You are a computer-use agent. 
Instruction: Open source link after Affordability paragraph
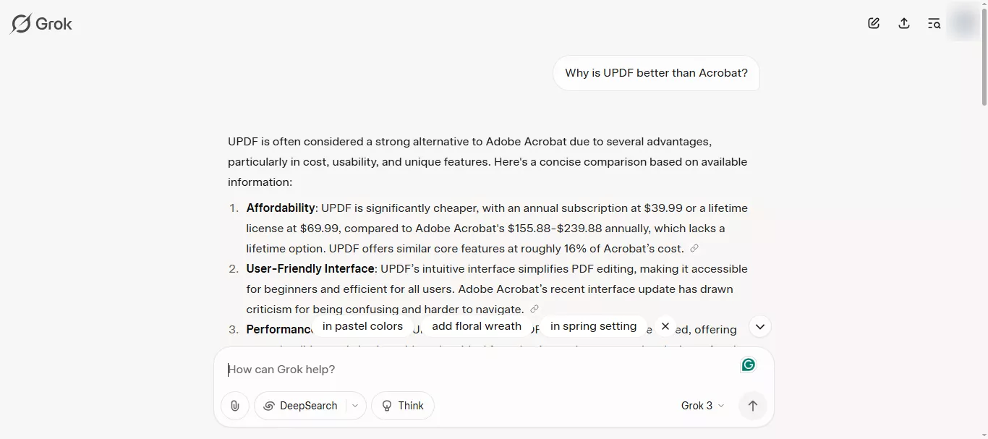click(x=694, y=248)
